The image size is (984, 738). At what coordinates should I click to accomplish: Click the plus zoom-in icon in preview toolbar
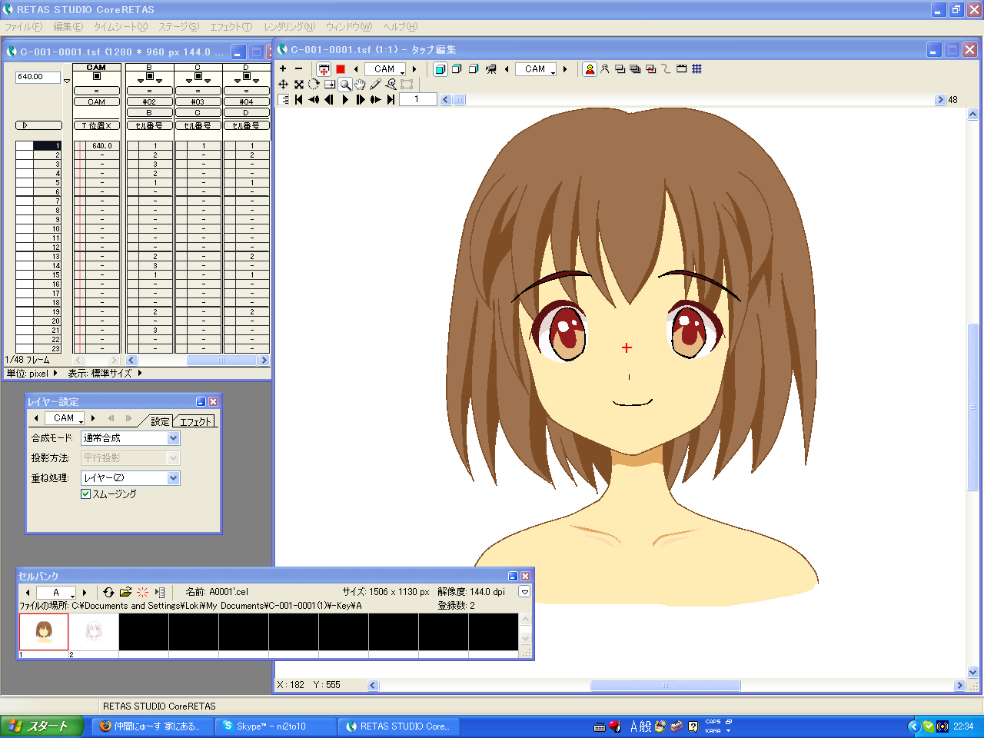point(283,69)
